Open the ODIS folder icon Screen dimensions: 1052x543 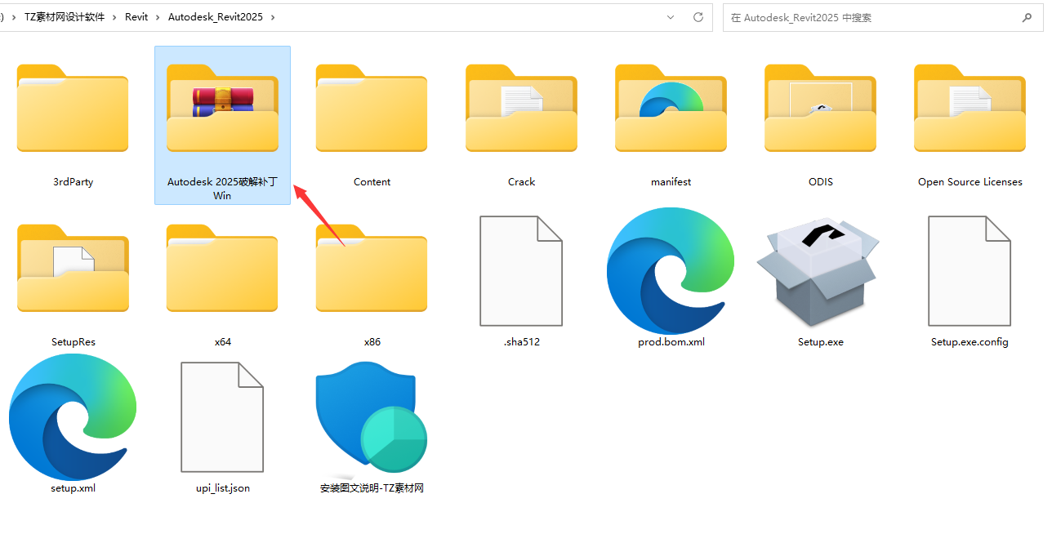tap(820, 108)
